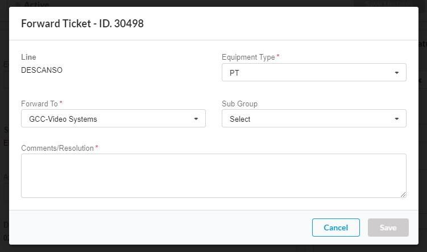Click the Forward To caret icon
Image resolution: width=427 pixels, height=252 pixels.
coord(196,119)
